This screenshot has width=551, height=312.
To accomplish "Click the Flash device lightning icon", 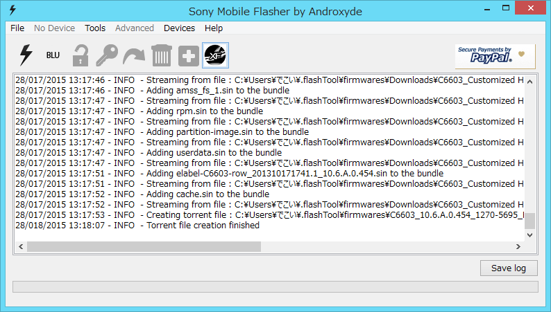I will (x=26, y=55).
